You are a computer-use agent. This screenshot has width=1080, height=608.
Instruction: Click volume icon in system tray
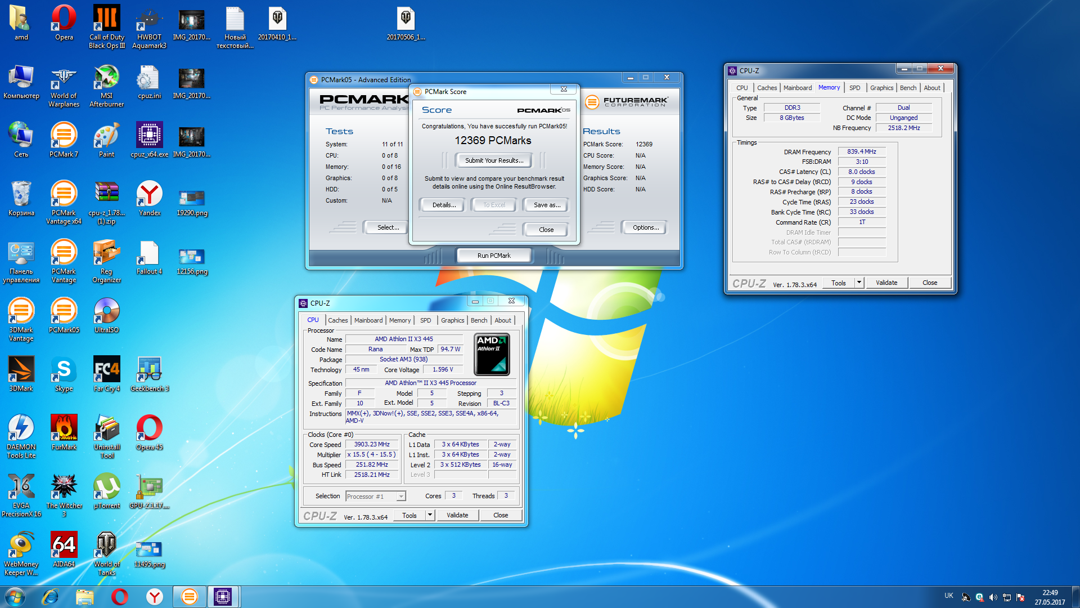click(993, 597)
